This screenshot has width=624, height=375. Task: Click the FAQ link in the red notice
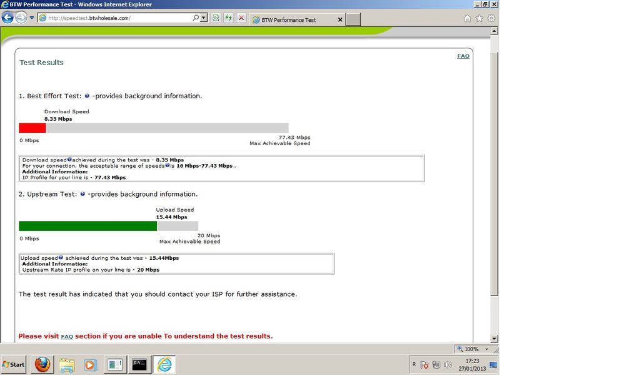(67, 336)
